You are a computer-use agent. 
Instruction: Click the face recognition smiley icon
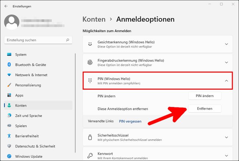click(90, 44)
